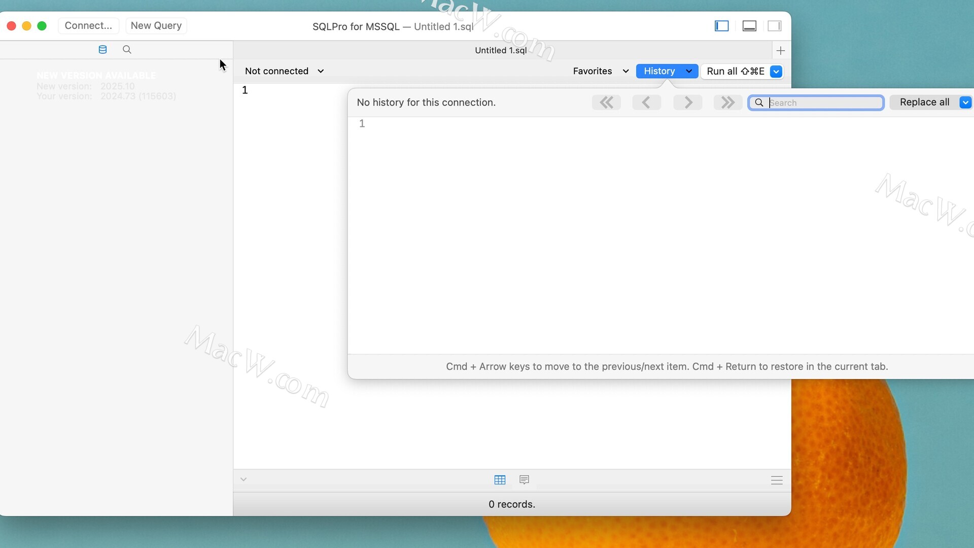Image resolution: width=974 pixels, height=548 pixels.
Task: Select the Untitled 1.sql tab
Action: coord(500,50)
